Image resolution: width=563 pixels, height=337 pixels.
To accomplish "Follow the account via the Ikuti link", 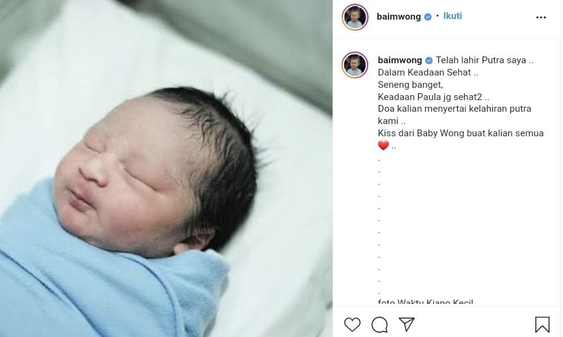I will [452, 16].
